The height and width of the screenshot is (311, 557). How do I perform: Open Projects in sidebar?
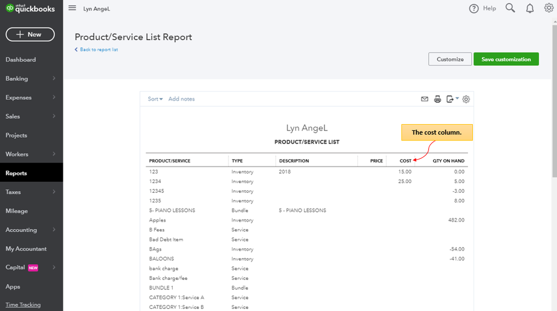pos(16,135)
